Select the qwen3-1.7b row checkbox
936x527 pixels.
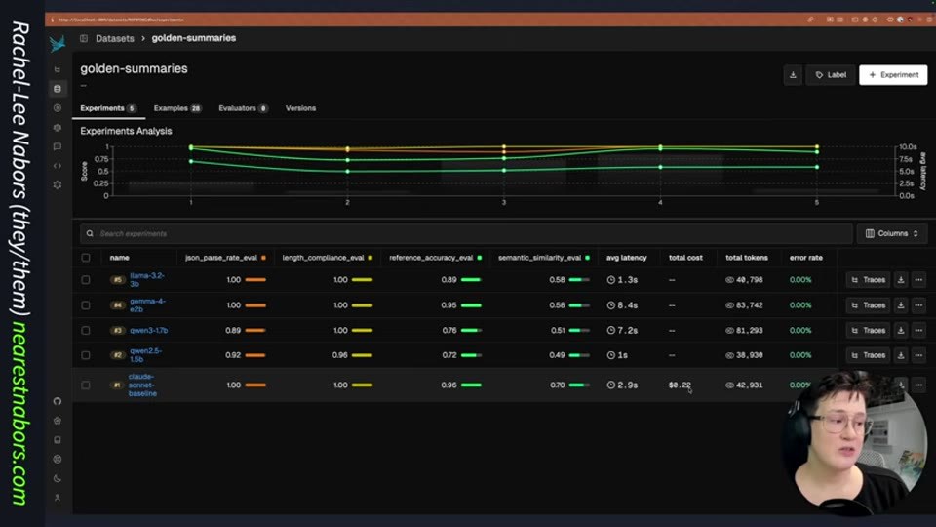[86, 331]
